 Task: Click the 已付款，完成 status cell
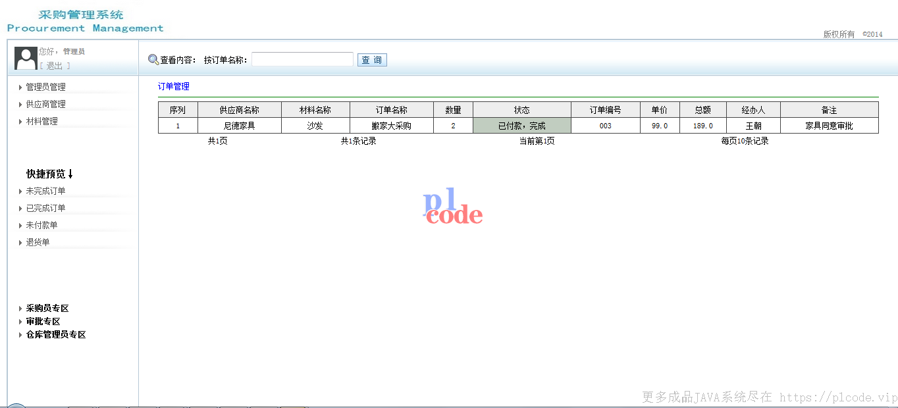coord(522,126)
